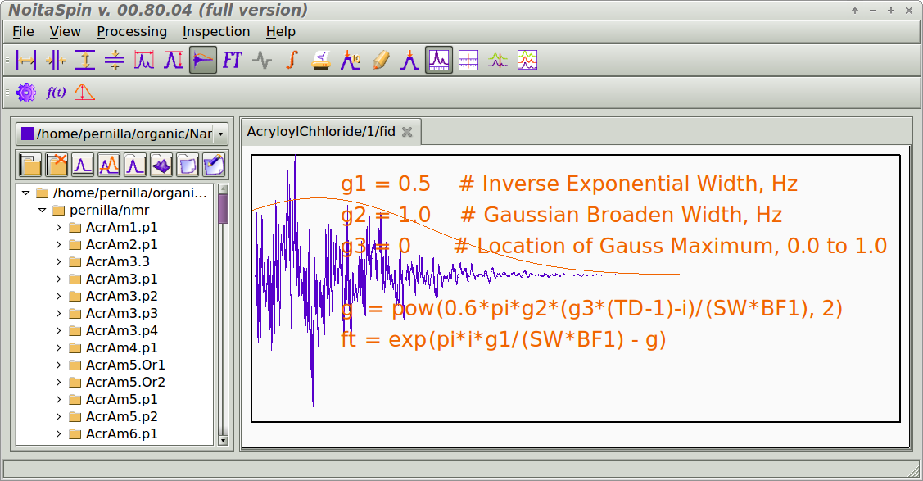The width and height of the screenshot is (923, 481).
Task: Click the folder-tab button with 3D surface
Action: point(161,166)
